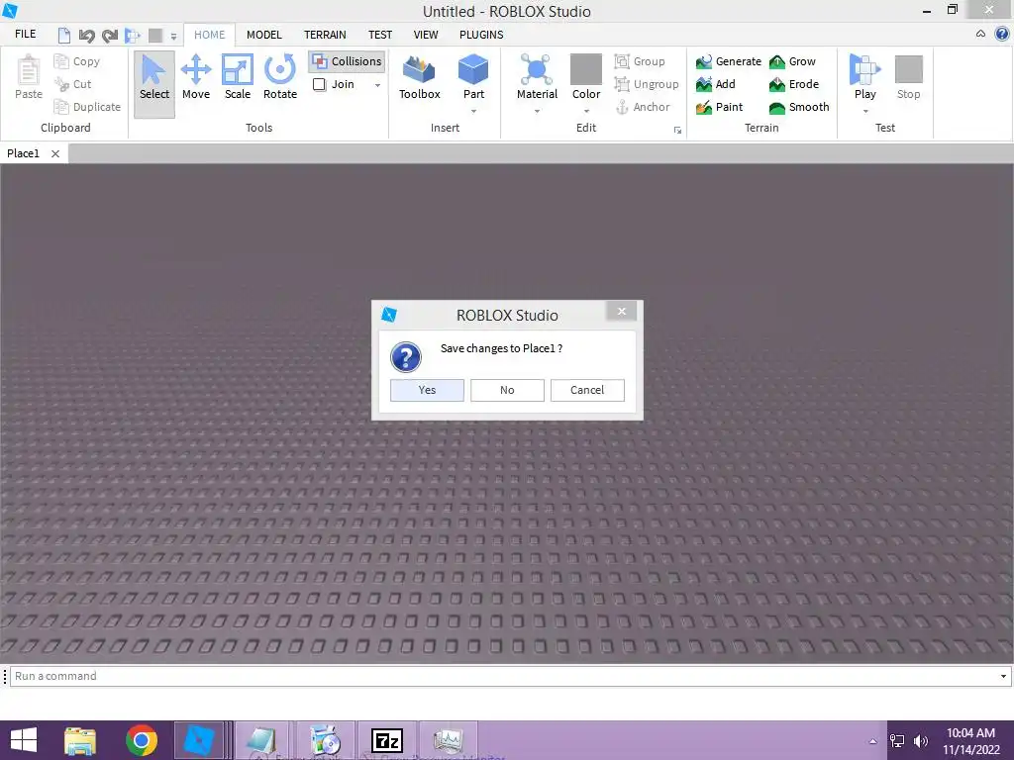Open the Windows Start menu
This screenshot has width=1014, height=760.
[x=24, y=740]
